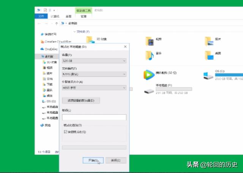The height and width of the screenshot is (173, 243).
Task: Select the OS (C:) drive icon
Action: coord(208,74)
